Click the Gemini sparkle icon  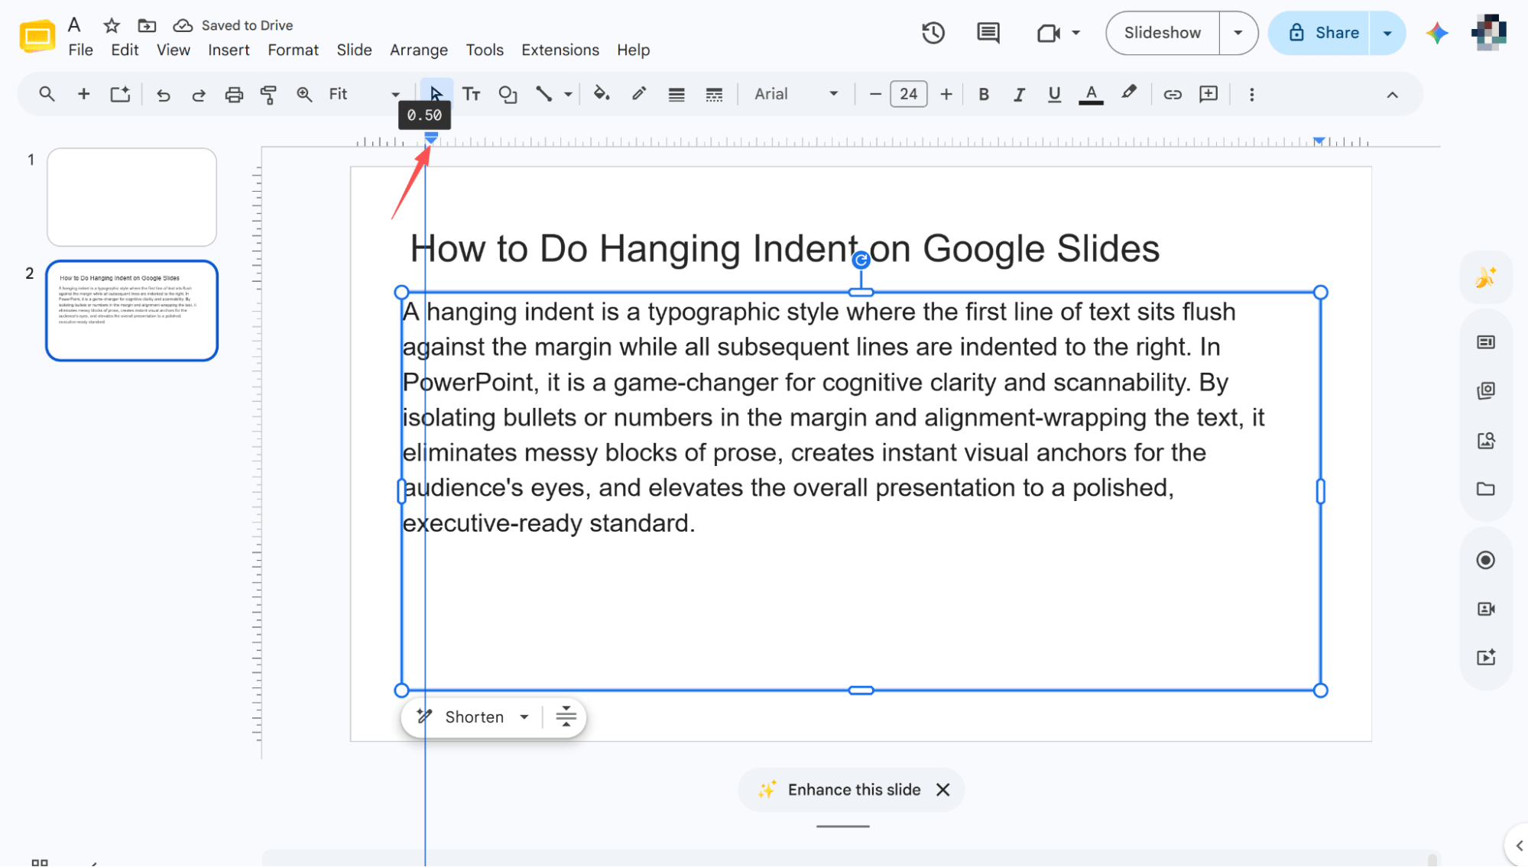point(1437,33)
